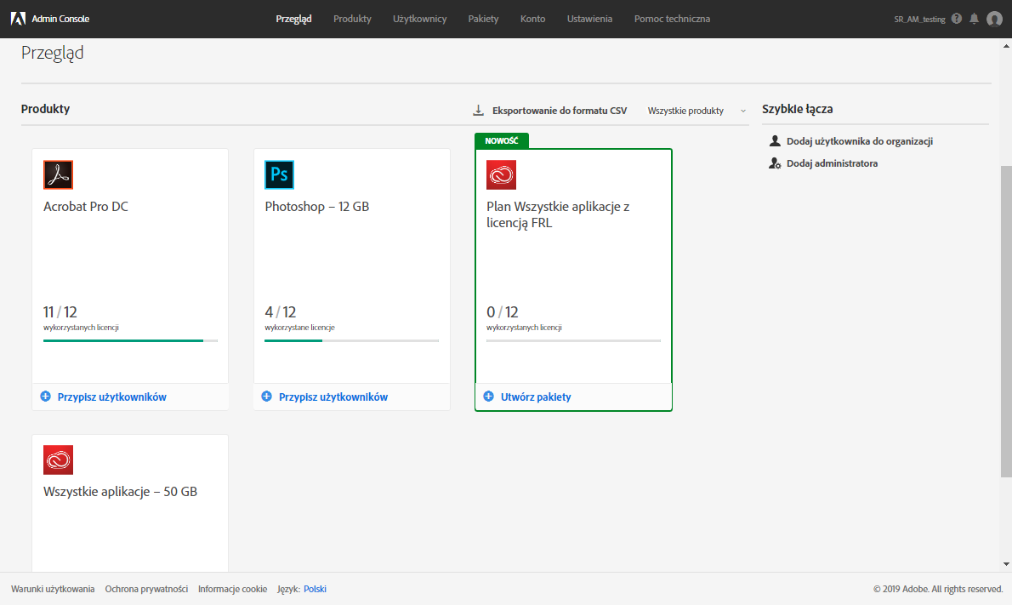Screen dimensions: 1012x605
Task: Click the license usage bar on the Photoshop card
Action: coord(352,340)
